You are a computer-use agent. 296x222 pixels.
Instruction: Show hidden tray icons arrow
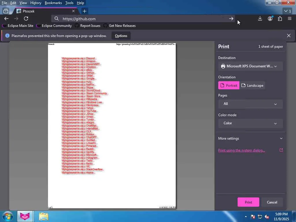[246, 217]
